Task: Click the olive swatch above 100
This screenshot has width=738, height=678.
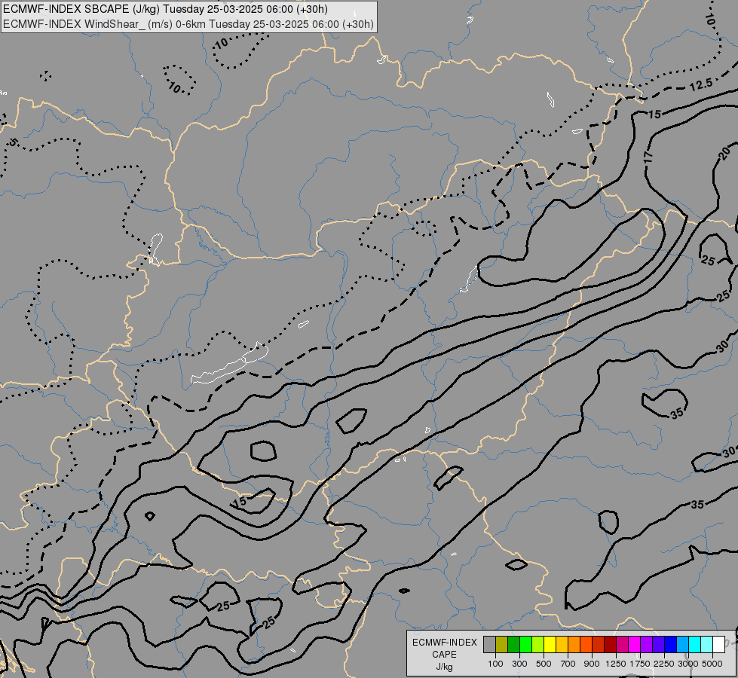Action: pos(502,644)
